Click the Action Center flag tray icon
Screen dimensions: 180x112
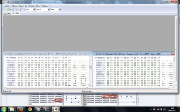tap(154, 110)
